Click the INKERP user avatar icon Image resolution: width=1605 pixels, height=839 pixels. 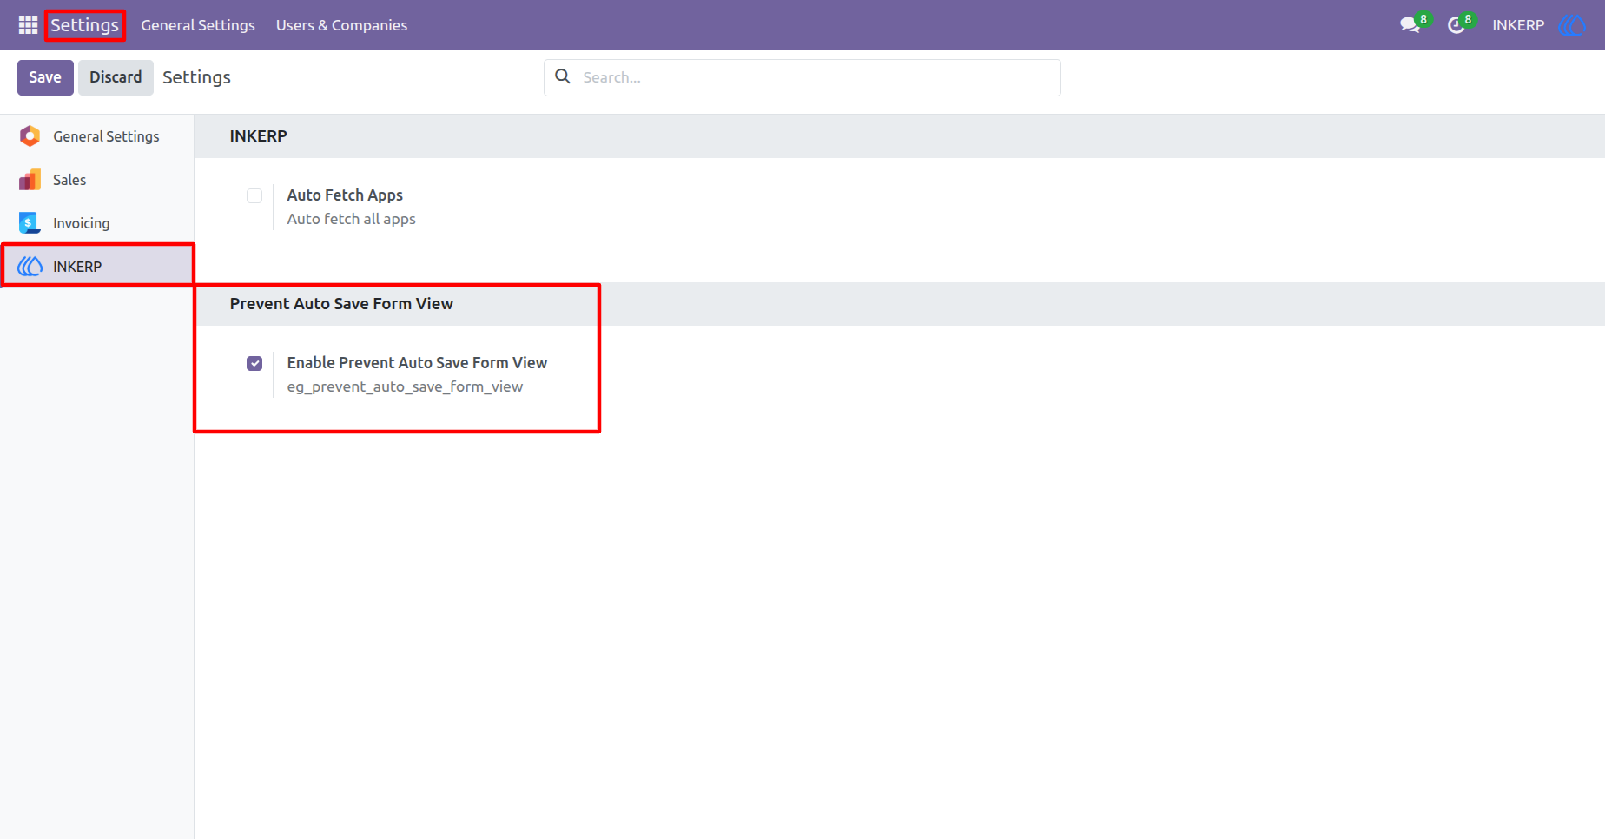(1571, 25)
